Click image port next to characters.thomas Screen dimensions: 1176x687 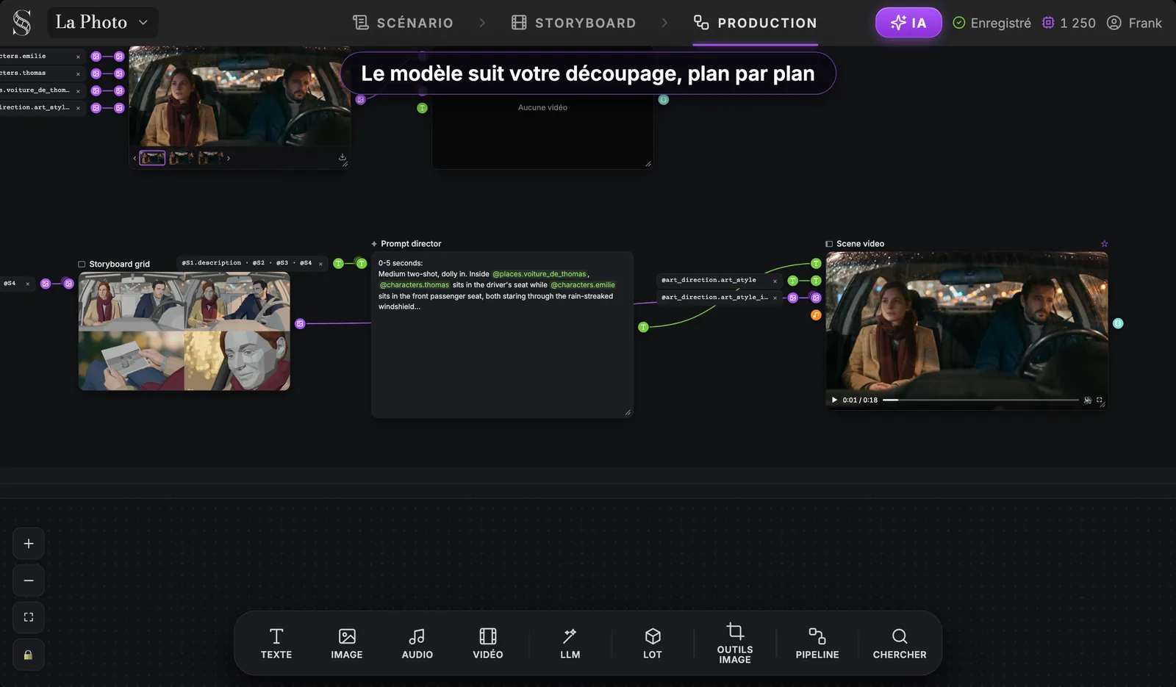click(96, 73)
